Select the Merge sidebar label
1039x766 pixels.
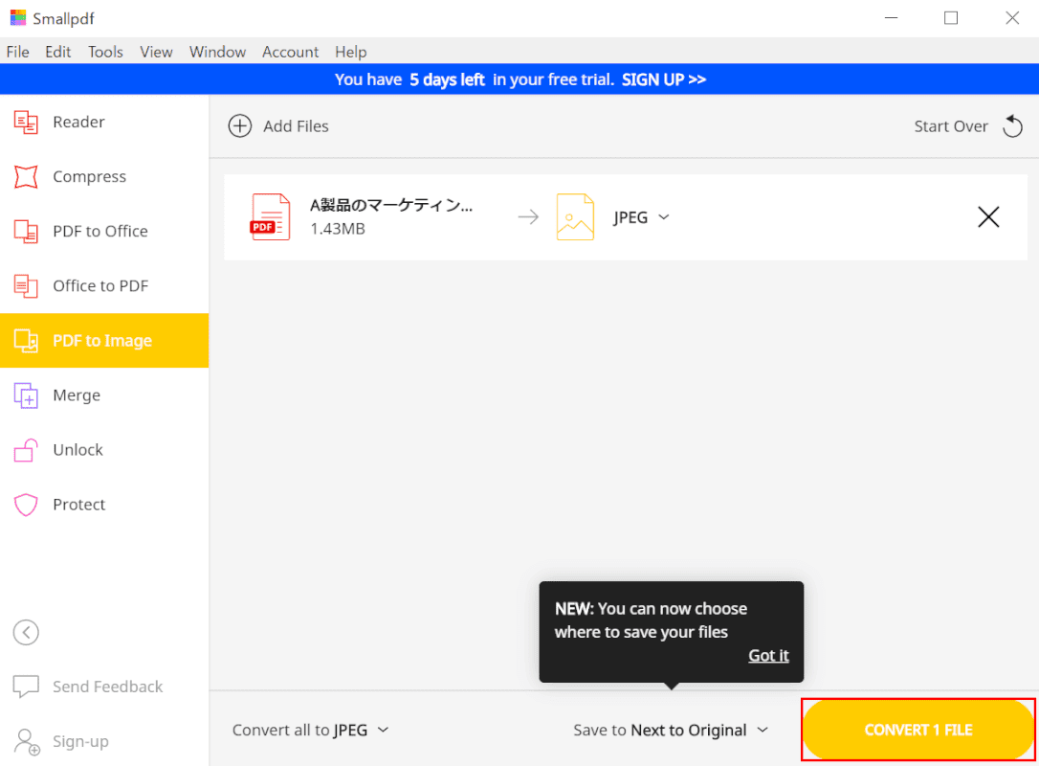tap(77, 395)
